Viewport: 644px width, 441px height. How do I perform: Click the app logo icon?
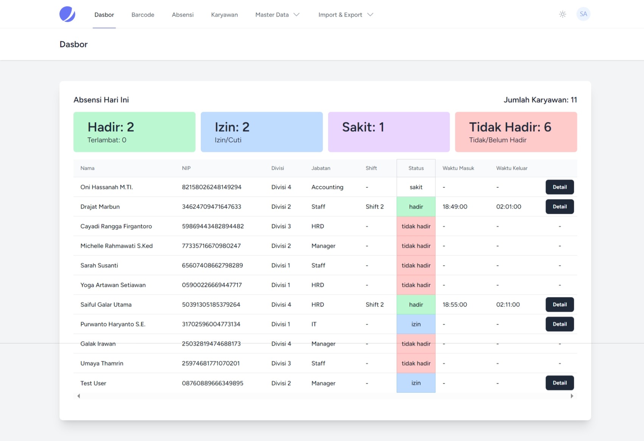click(67, 14)
